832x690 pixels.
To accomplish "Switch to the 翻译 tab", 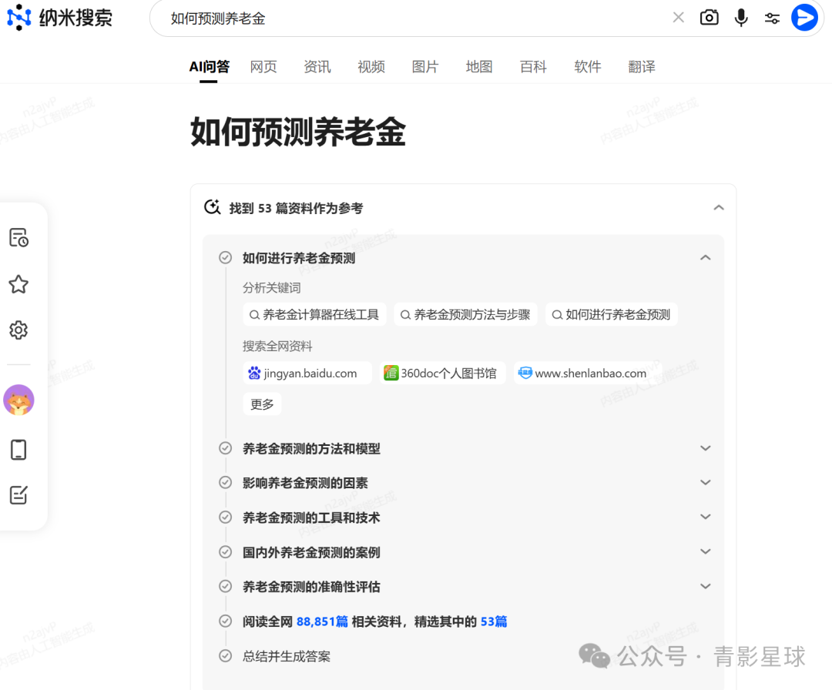I will pyautogui.click(x=642, y=67).
